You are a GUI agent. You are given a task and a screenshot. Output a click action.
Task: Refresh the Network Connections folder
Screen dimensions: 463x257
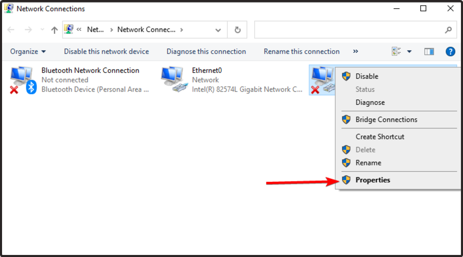coord(237,30)
